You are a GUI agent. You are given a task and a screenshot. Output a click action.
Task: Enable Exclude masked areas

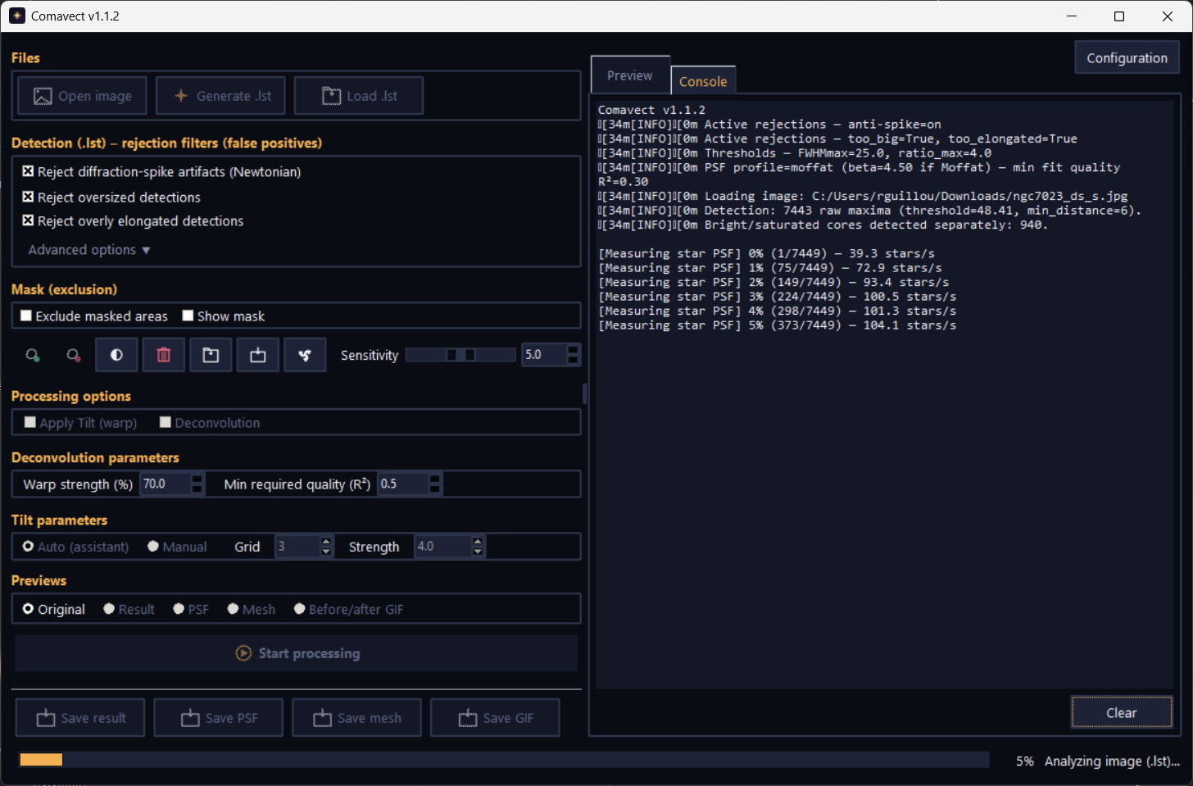pyautogui.click(x=26, y=316)
